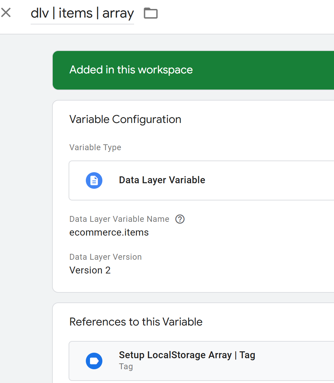Image resolution: width=334 pixels, height=383 pixels.
Task: Click the 'Tag' subtitle under Setup LocalStorage Array
Action: tap(126, 366)
